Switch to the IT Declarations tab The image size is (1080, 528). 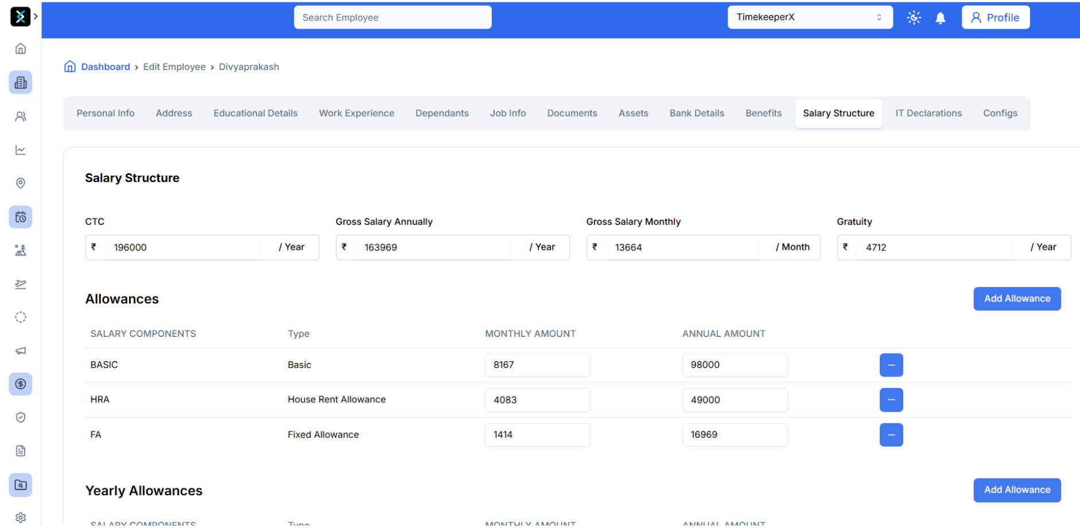pyautogui.click(x=929, y=113)
